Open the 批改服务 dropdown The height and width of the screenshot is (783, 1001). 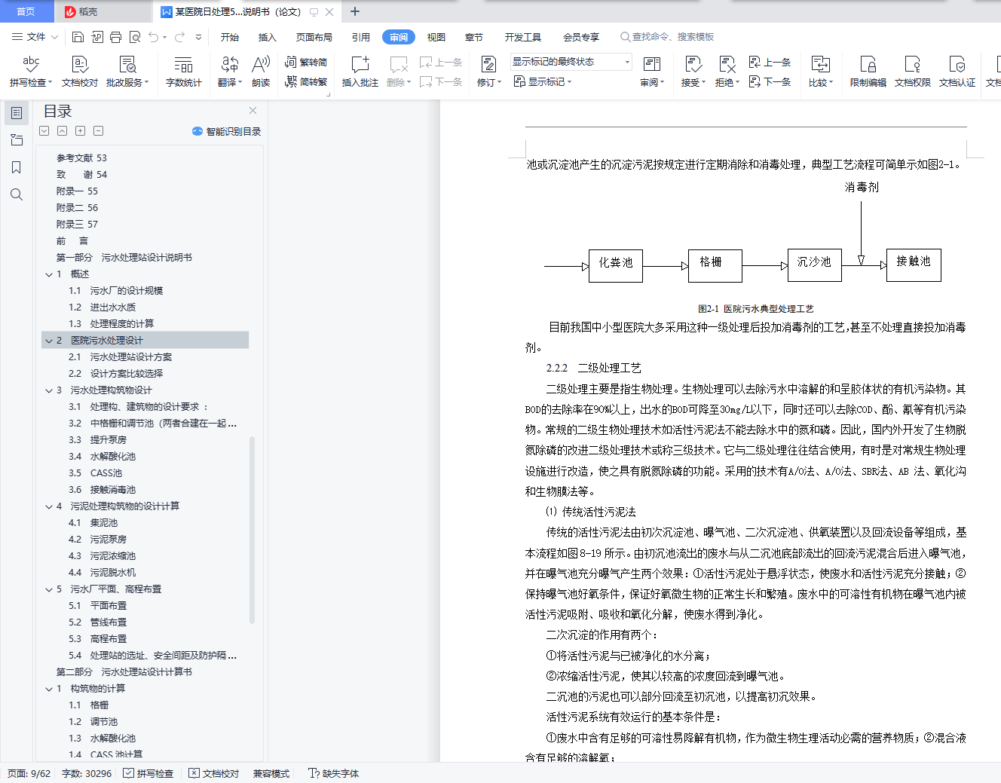pyautogui.click(x=146, y=83)
